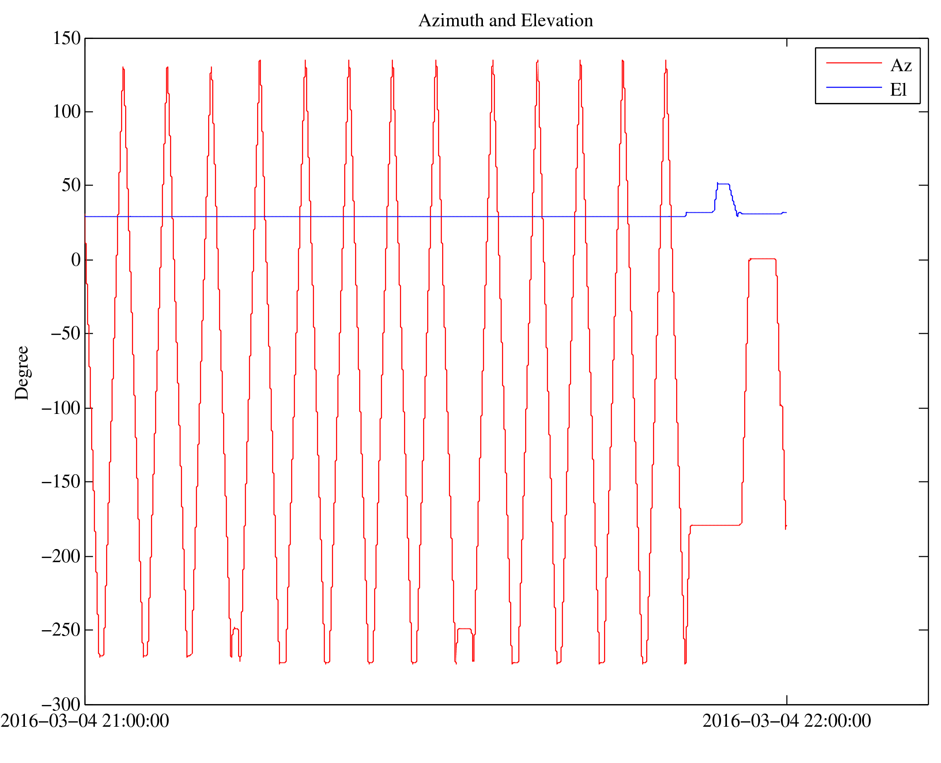Image resolution: width=941 pixels, height=763 pixels.
Task: Click the 'Degree' y-axis label
Action: [22, 373]
